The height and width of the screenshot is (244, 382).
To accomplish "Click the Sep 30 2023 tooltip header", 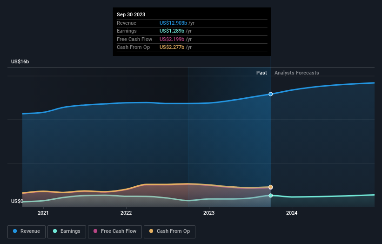I will point(131,15).
